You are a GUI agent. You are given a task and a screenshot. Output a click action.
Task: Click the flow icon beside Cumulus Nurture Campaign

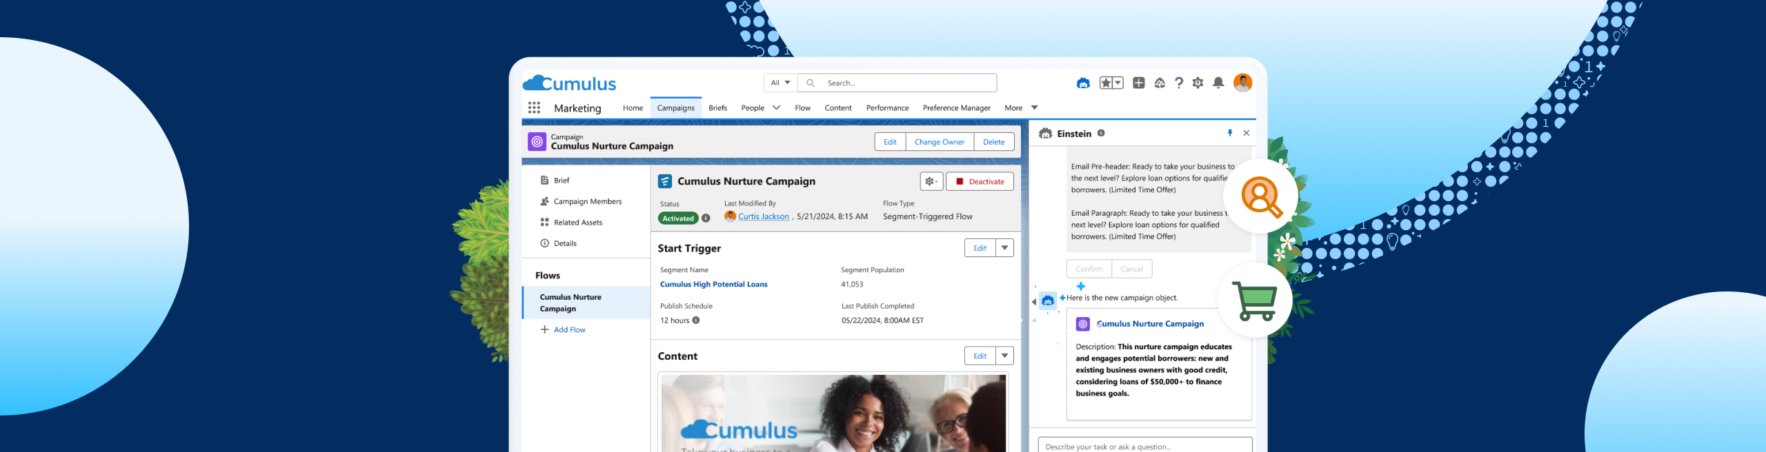coord(664,181)
